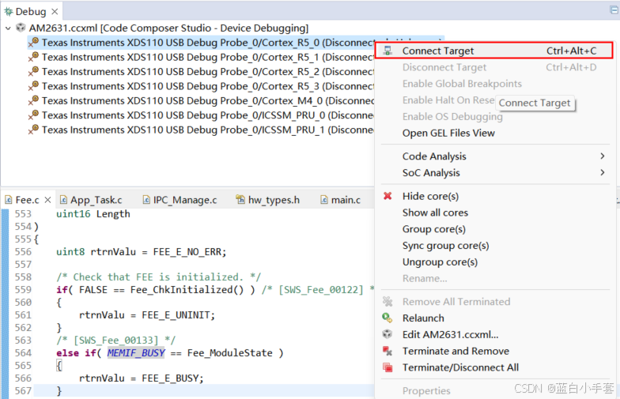
Task: Click the Cortex_R5_1 core probe icon
Action: point(33,57)
